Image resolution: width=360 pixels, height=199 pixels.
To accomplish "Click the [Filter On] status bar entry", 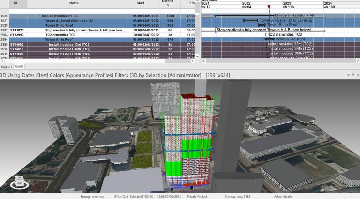I will click(x=121, y=197).
